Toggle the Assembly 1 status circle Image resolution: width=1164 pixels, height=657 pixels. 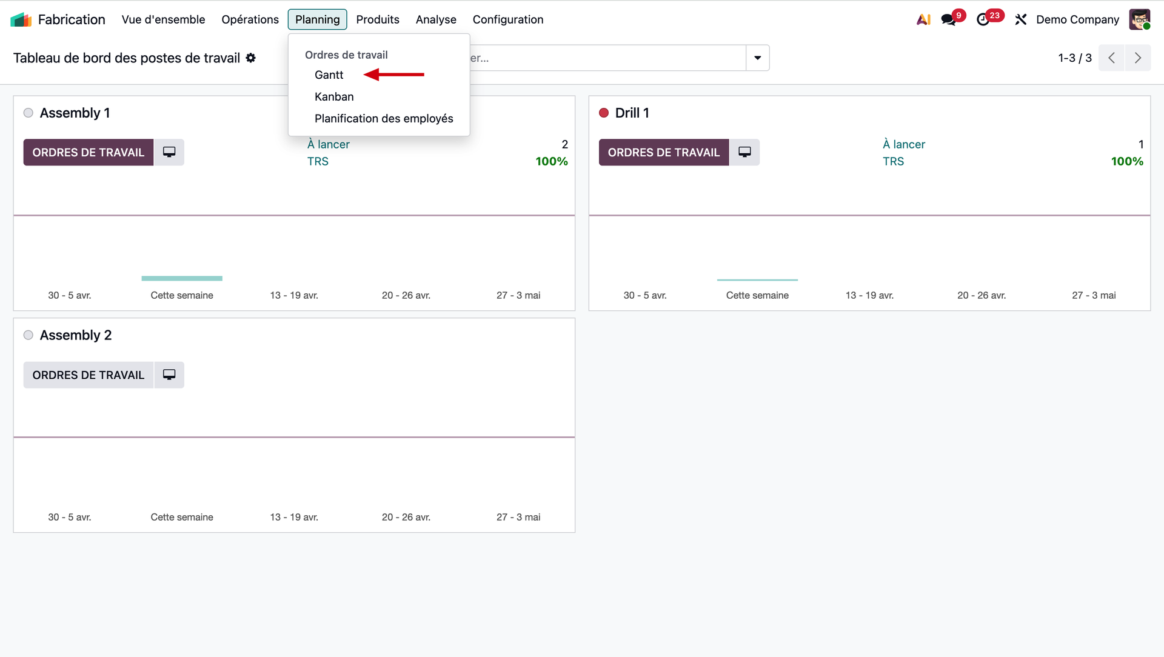pos(28,113)
